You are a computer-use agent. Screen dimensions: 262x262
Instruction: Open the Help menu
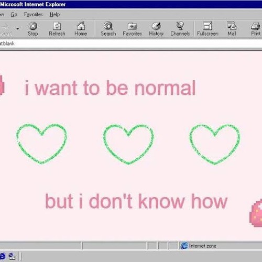[x=54, y=14]
